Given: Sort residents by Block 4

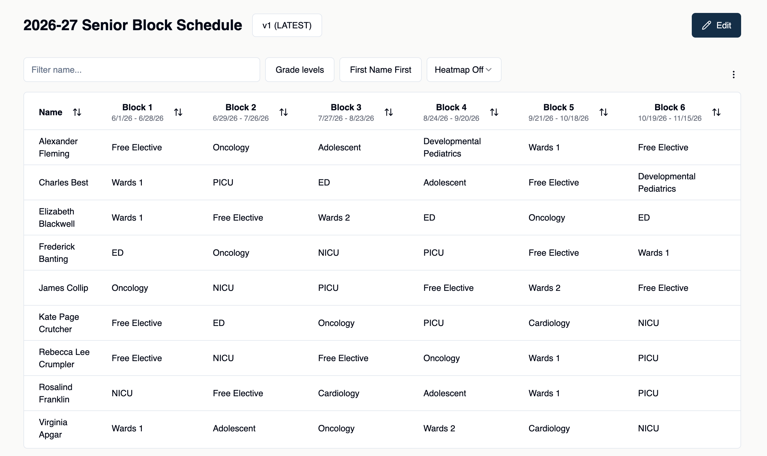Looking at the screenshot, I should click(x=494, y=112).
